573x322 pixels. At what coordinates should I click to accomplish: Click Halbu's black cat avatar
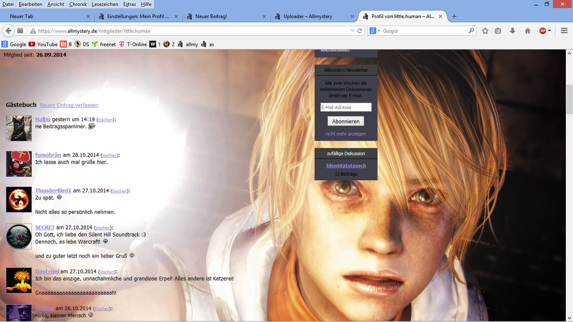tap(19, 128)
